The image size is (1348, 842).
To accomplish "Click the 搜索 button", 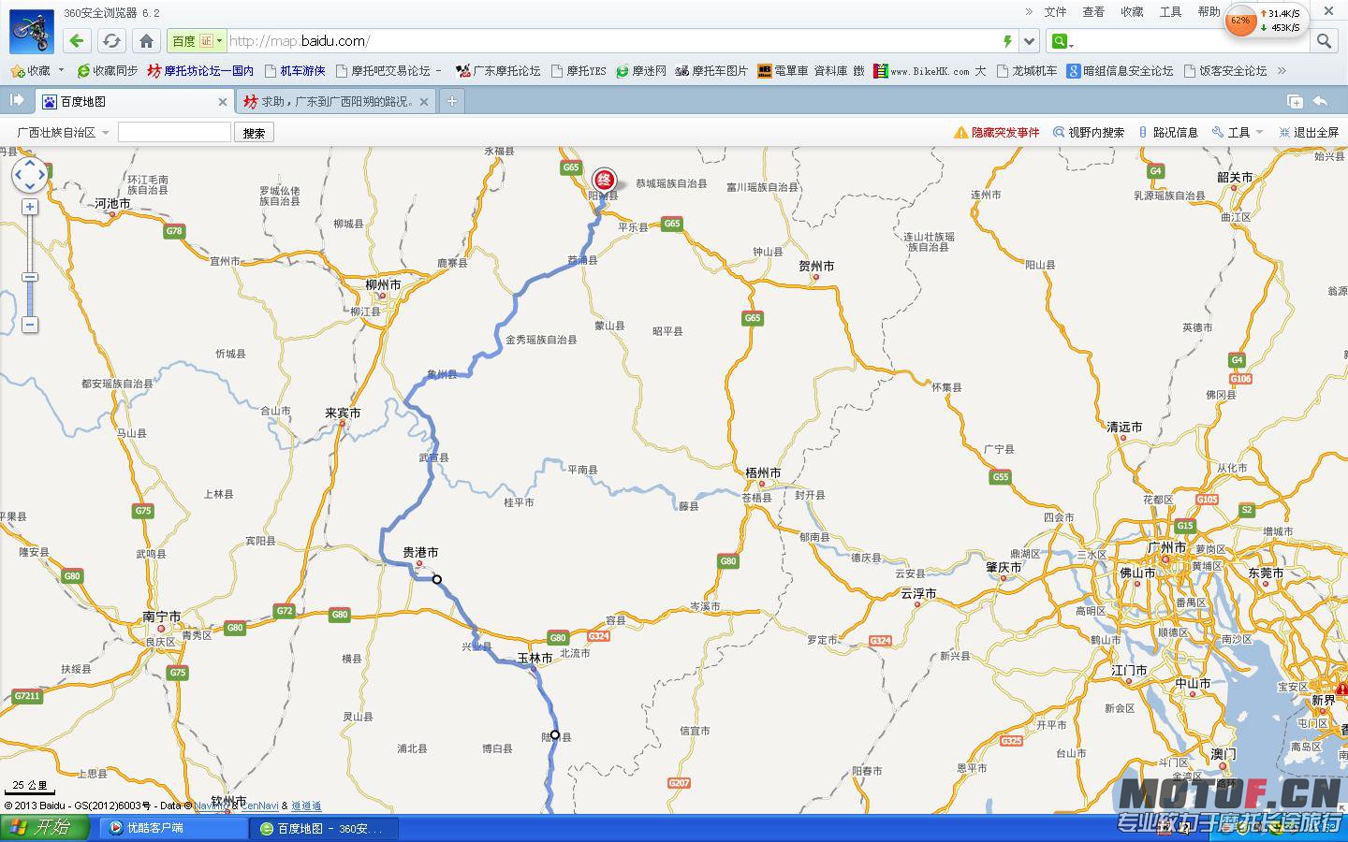I will 254,133.
